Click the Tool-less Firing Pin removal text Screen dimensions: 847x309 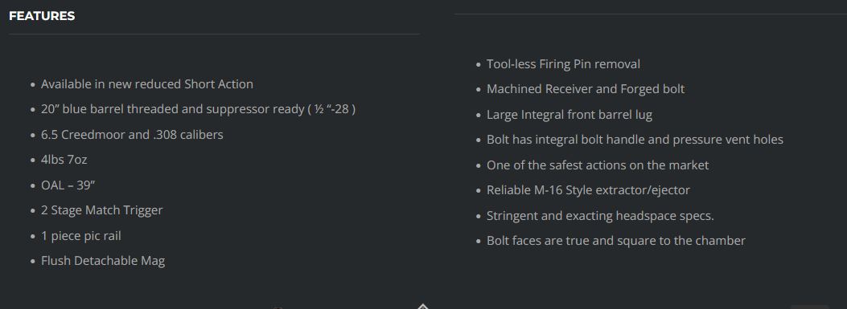(x=563, y=64)
